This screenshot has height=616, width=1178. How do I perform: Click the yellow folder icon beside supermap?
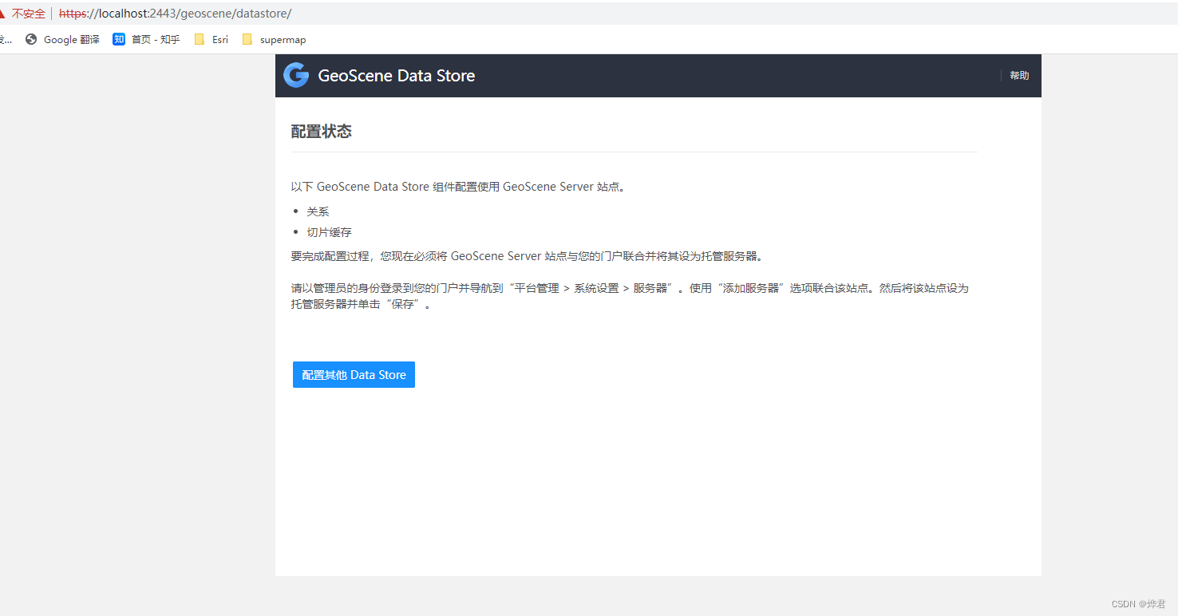[x=247, y=39]
